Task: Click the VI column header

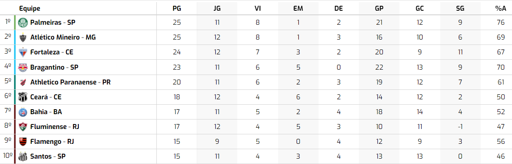Action: (257, 9)
